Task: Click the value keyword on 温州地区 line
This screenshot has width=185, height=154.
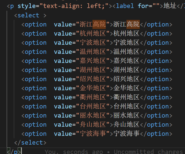Action: pyautogui.click(x=63, y=52)
